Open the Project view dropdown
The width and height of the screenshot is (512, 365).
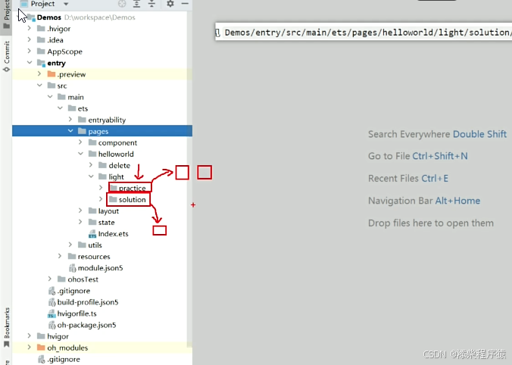pyautogui.click(x=66, y=5)
